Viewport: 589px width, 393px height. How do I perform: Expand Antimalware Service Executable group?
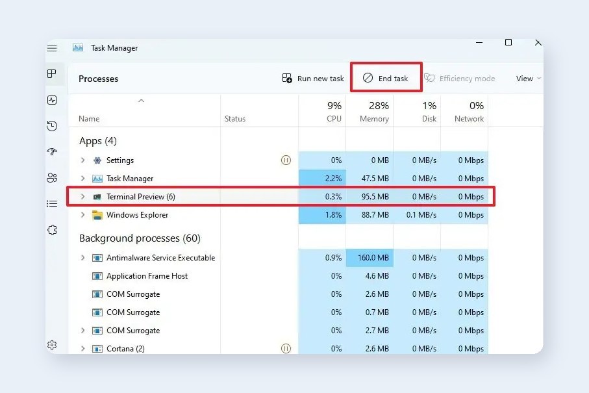[82, 257]
